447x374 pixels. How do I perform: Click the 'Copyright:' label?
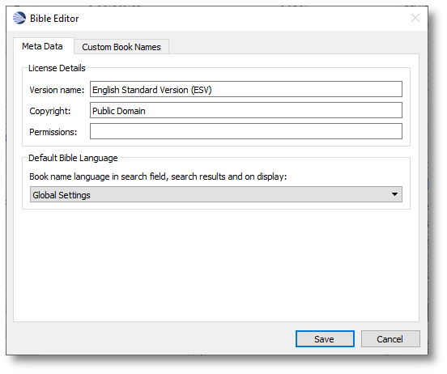click(x=50, y=111)
